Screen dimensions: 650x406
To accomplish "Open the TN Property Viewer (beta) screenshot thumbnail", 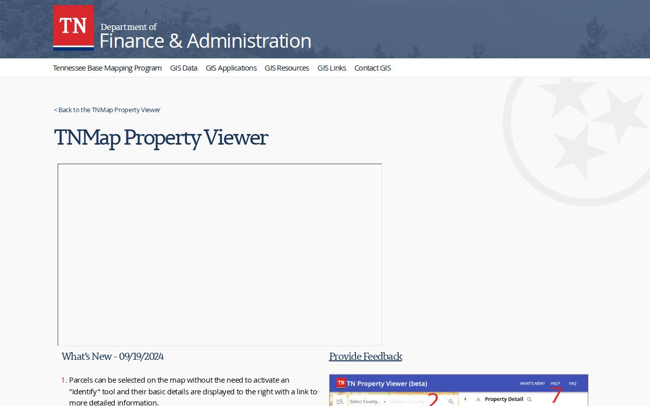I will (459, 390).
